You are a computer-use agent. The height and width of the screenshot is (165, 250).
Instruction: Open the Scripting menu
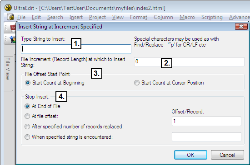pyautogui.click(x=212, y=17)
